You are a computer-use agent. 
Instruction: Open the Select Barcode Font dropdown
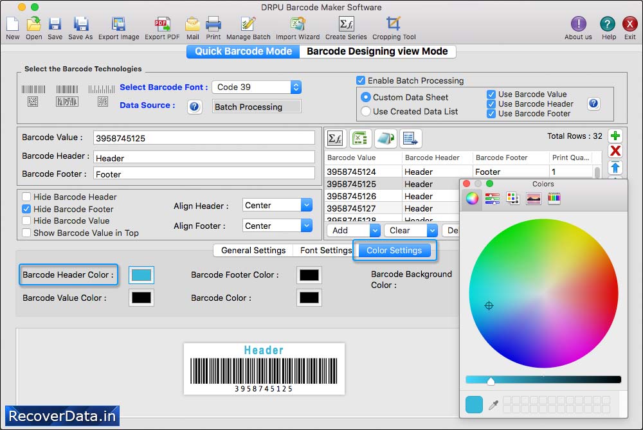click(x=257, y=87)
